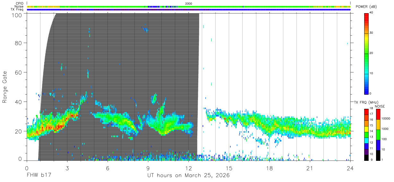Select the CPID value 3300
The image size is (394, 182).
point(189,4)
